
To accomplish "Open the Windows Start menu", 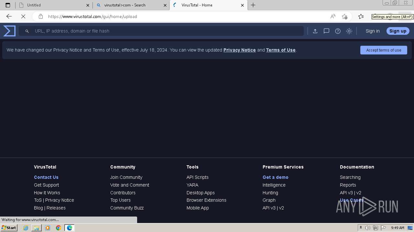I will pos(9,227).
